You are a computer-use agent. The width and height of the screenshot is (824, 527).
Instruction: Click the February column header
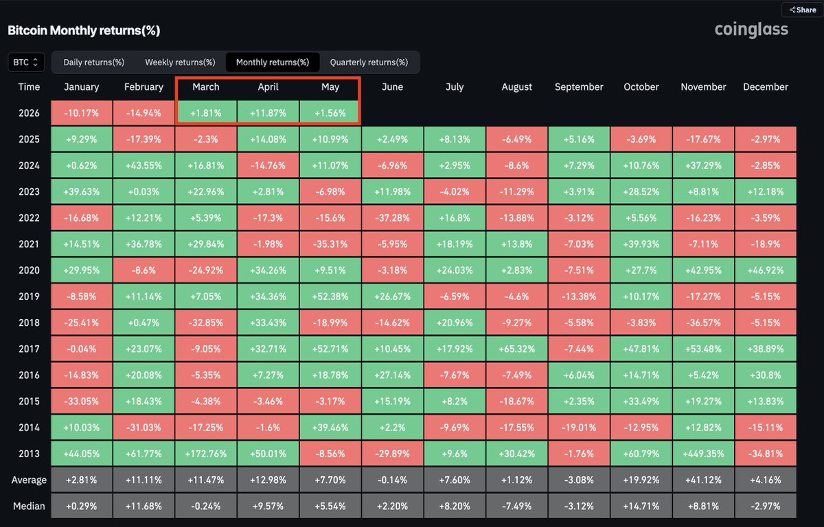coord(144,87)
